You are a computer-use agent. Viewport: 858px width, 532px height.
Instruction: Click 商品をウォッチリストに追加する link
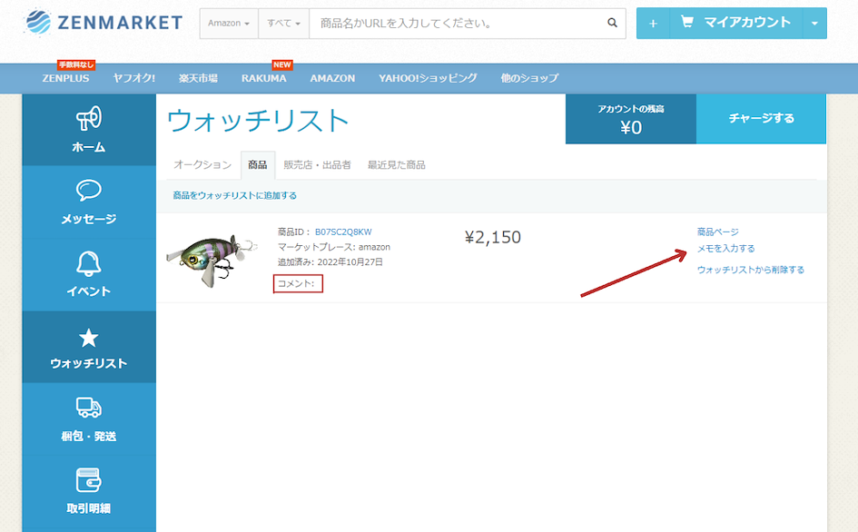point(235,195)
